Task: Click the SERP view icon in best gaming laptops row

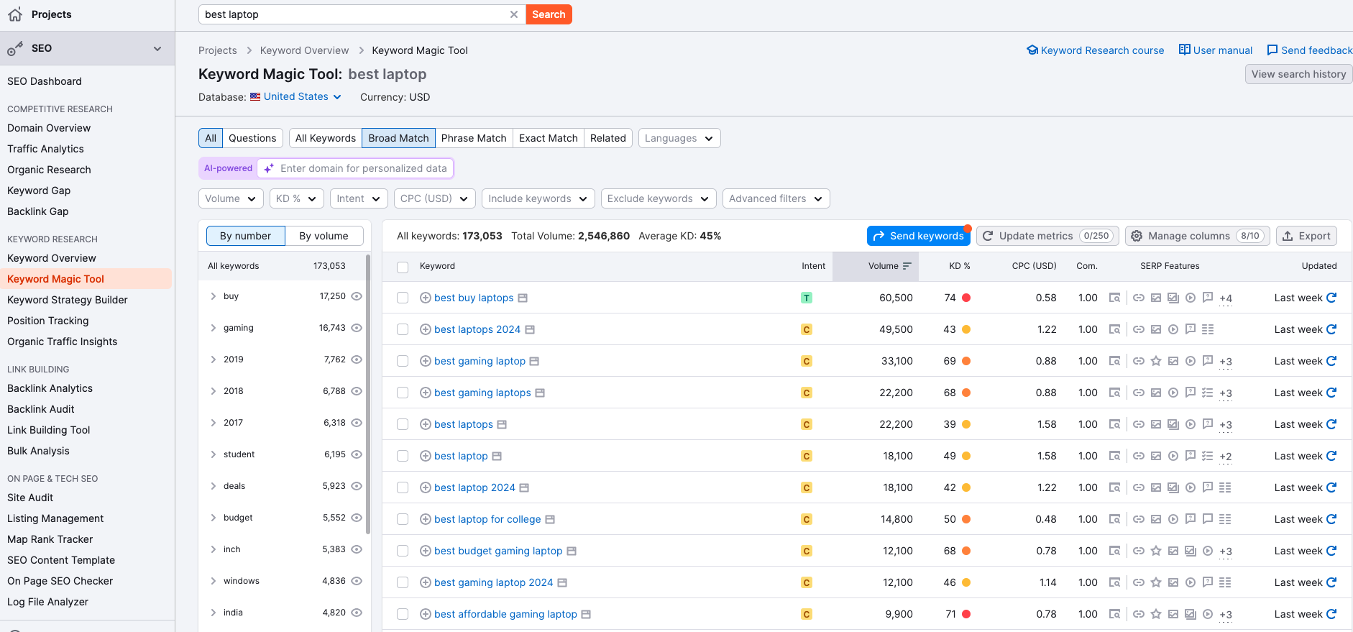Action: tap(1114, 393)
